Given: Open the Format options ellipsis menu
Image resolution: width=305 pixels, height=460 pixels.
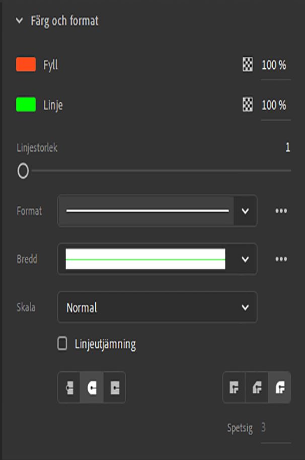Looking at the screenshot, I should [x=280, y=211].
